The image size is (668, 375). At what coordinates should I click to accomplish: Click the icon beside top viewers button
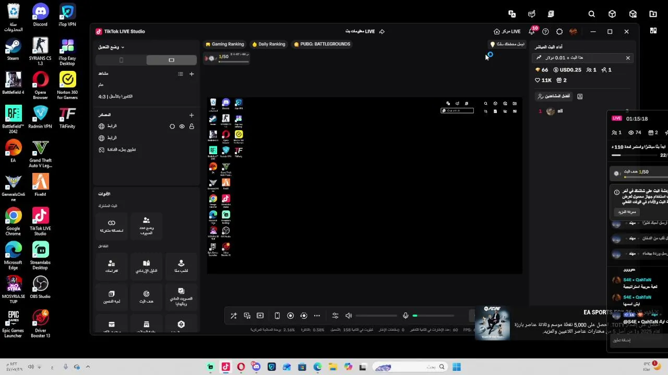click(580, 96)
